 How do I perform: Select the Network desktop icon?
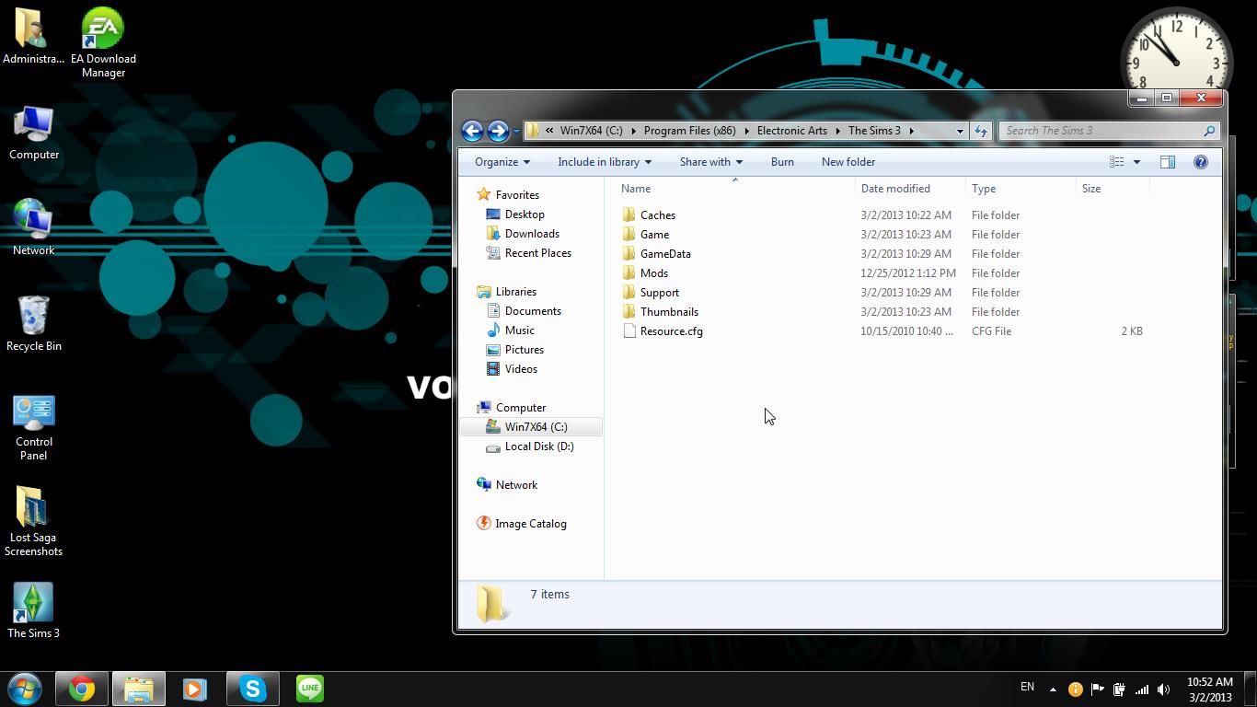pyautogui.click(x=34, y=227)
